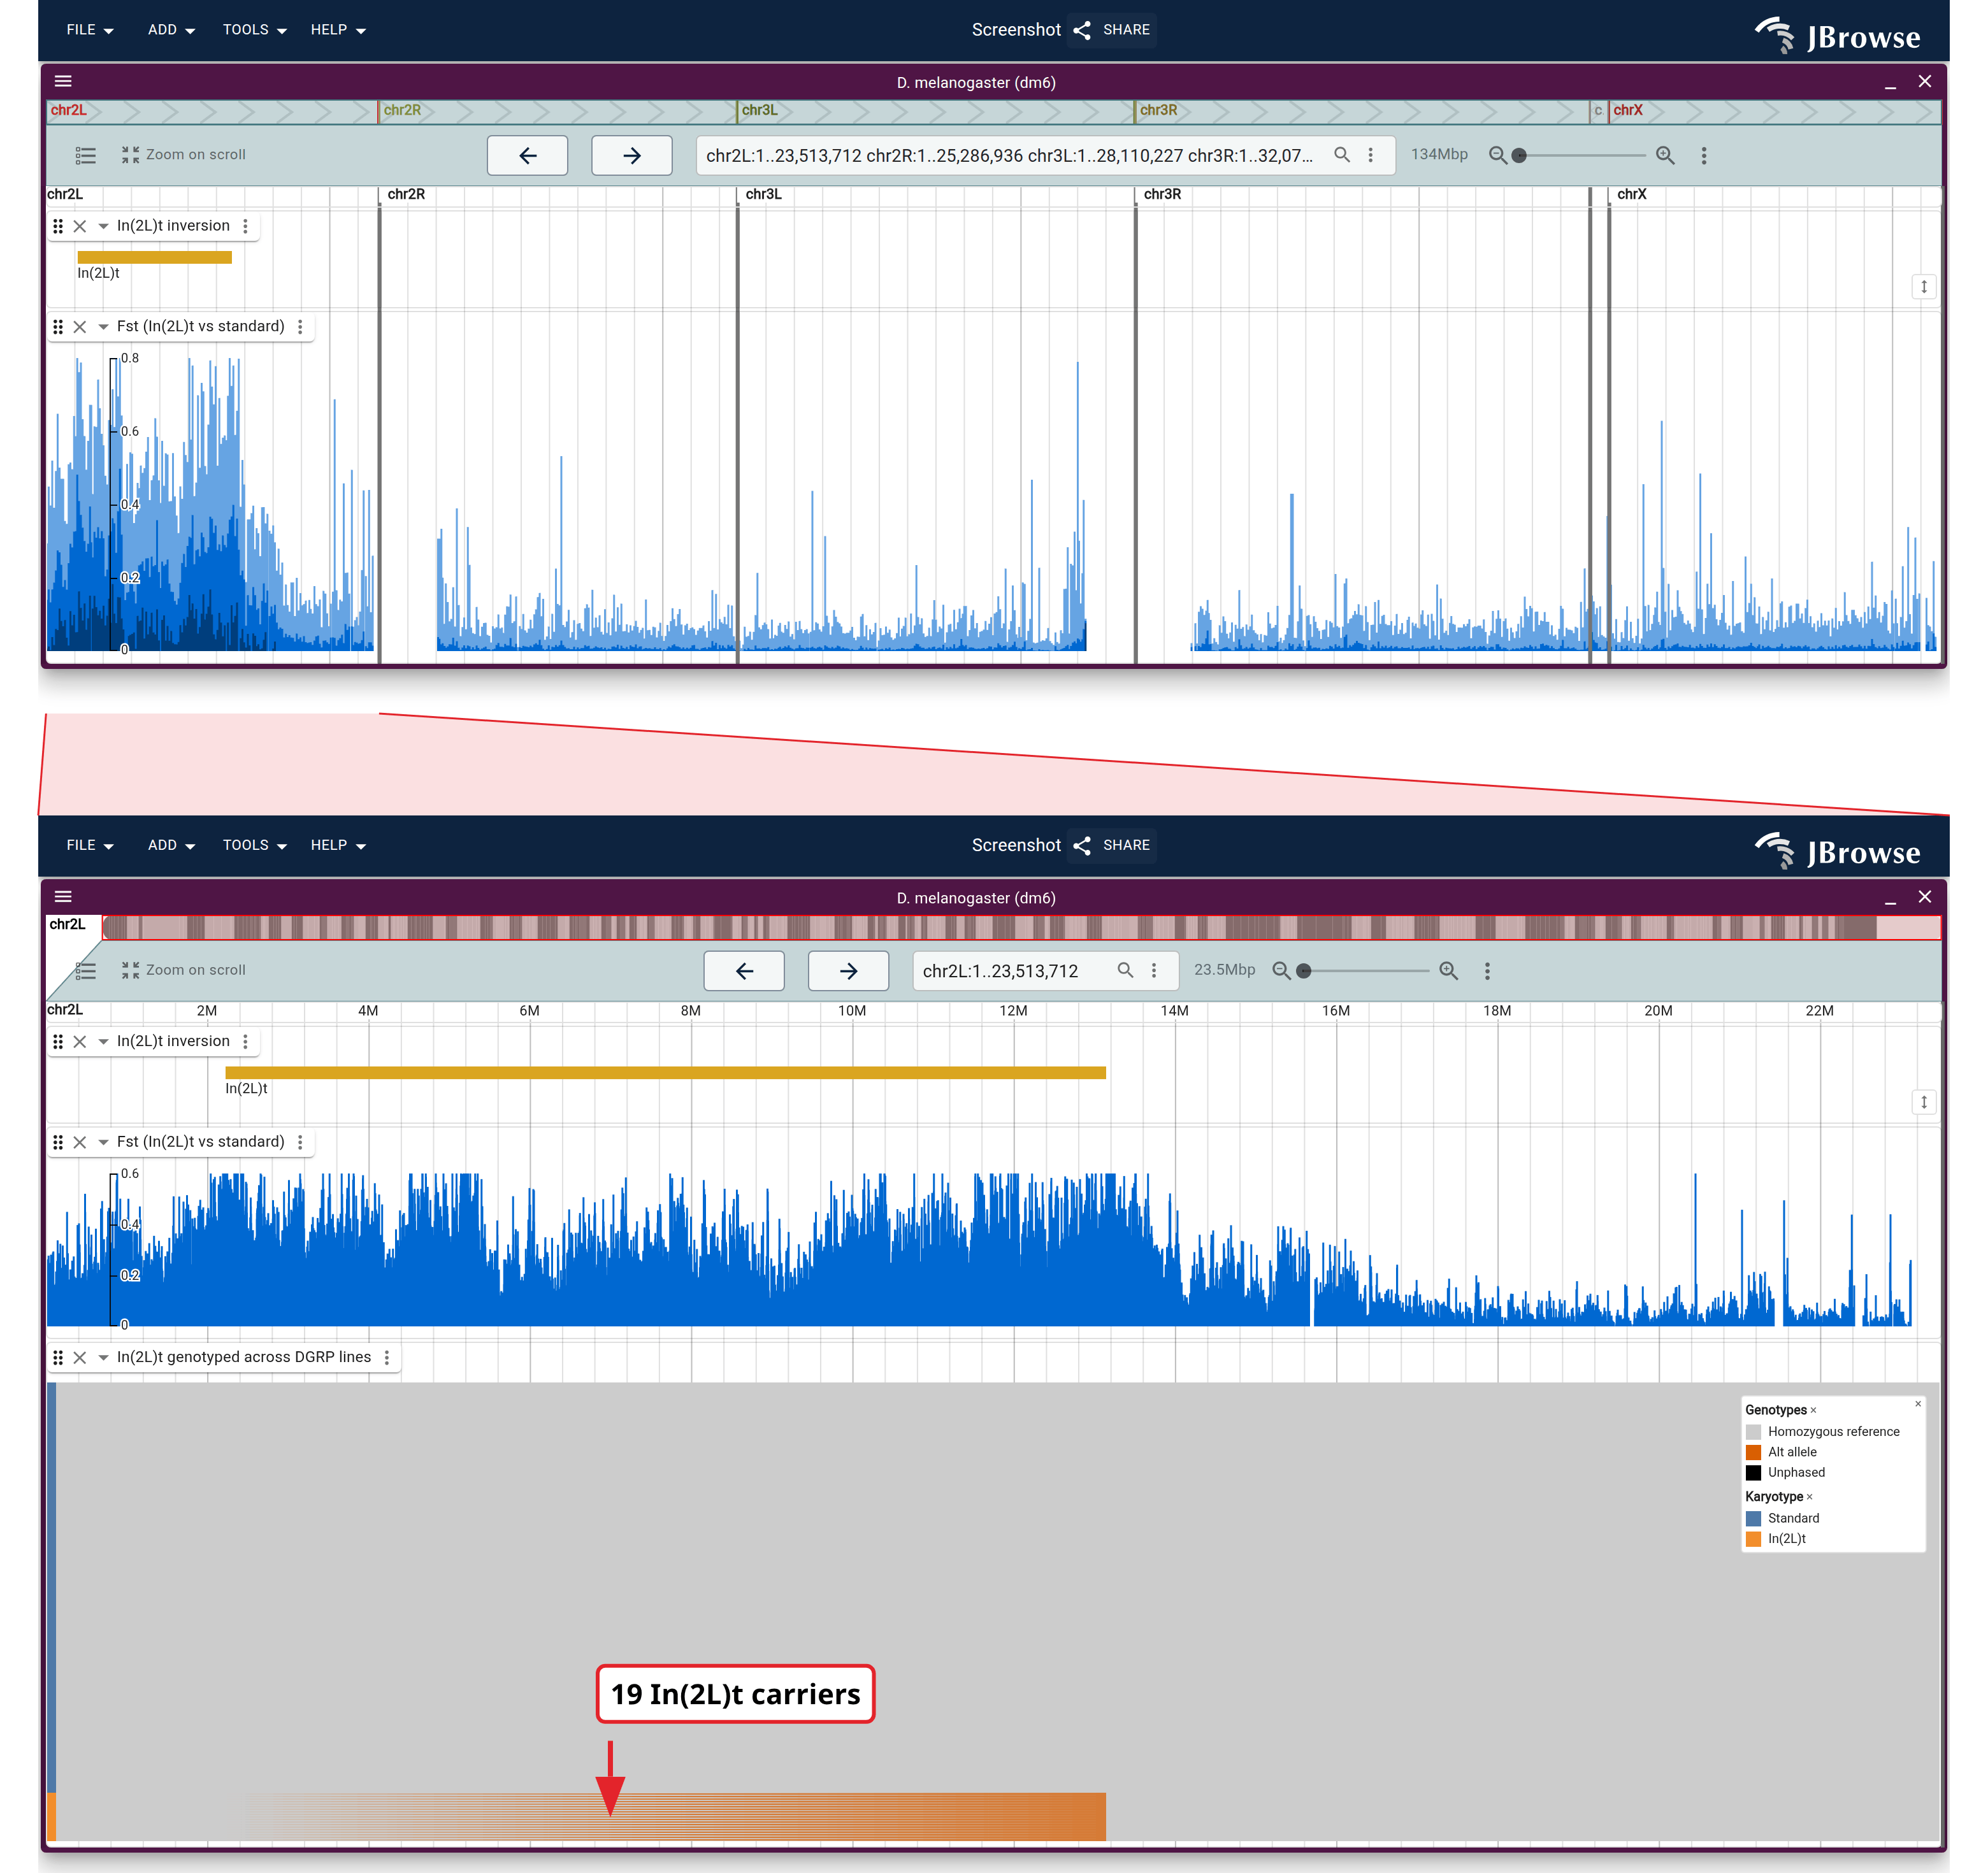Open TOOLS menu in bottom JBrowse window

coord(254,845)
